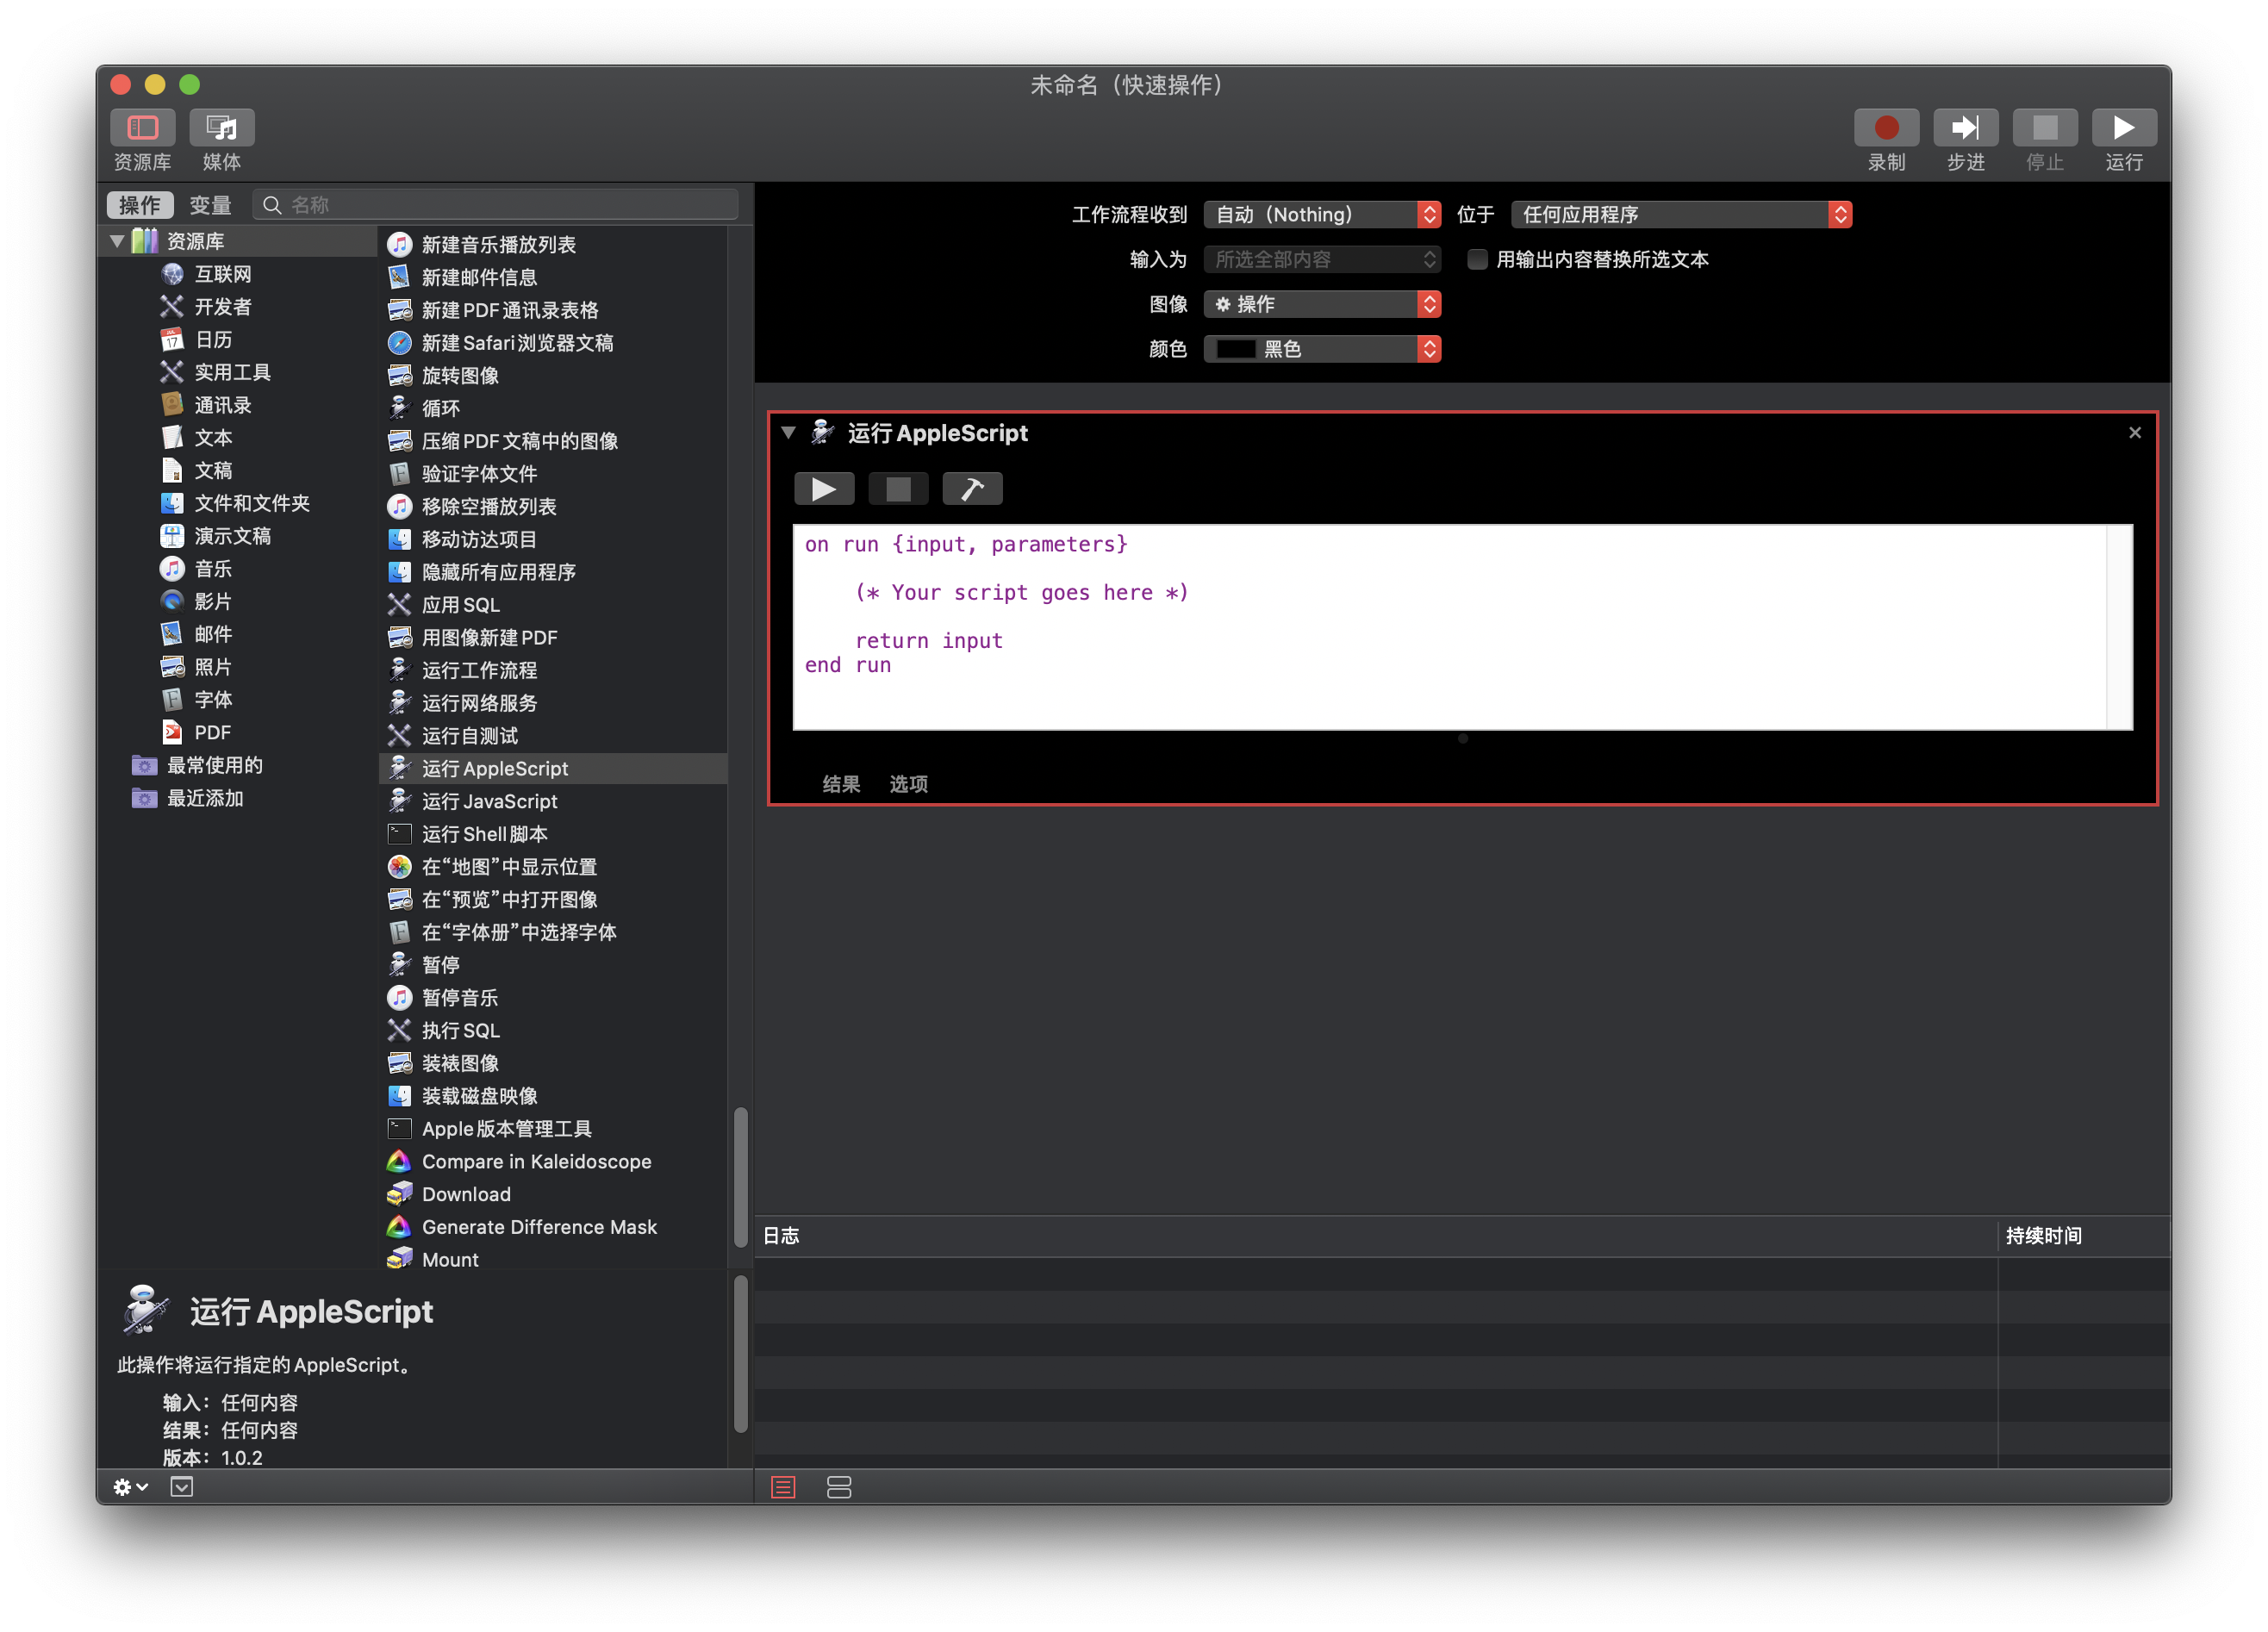Collapse the 运行 AppleScript action
The image size is (2268, 1632).
788,433
